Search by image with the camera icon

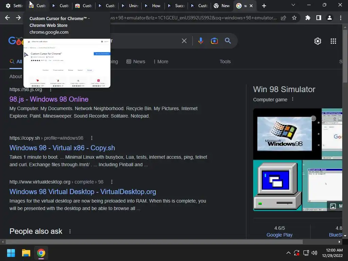click(214, 41)
